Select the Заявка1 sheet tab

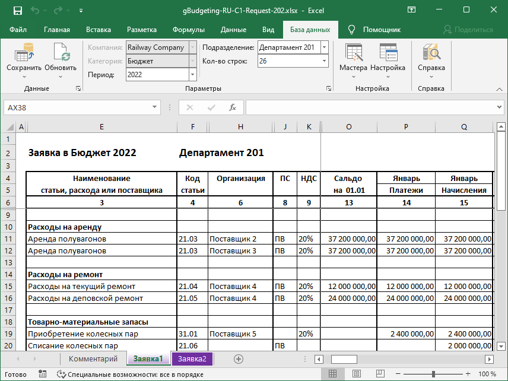148,358
